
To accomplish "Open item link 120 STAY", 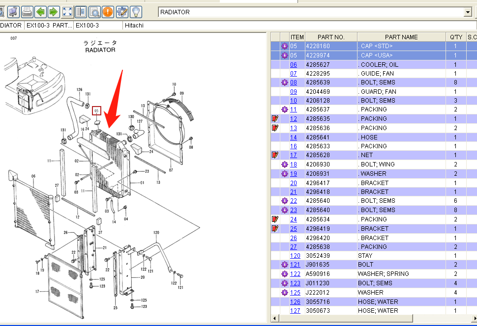I will coord(295,256).
